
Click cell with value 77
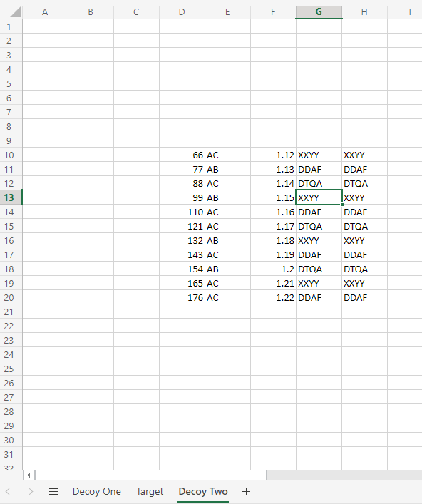182,169
